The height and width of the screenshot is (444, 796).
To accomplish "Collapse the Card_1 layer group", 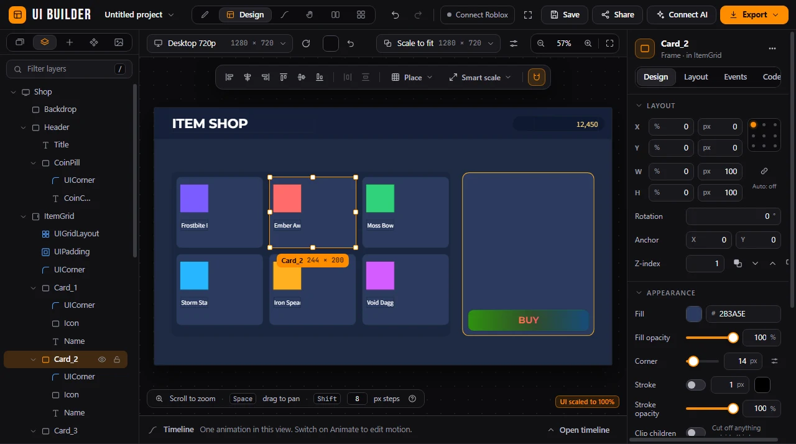I will pos(34,288).
